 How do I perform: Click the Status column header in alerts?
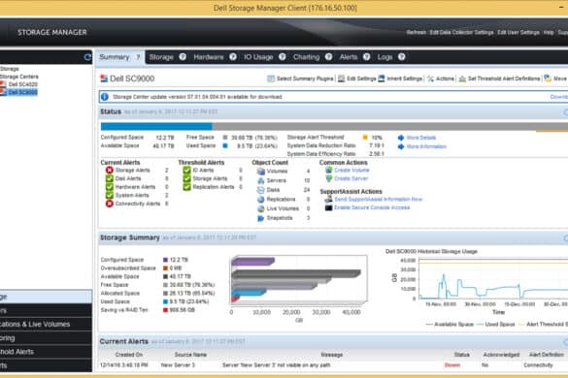(x=462, y=355)
